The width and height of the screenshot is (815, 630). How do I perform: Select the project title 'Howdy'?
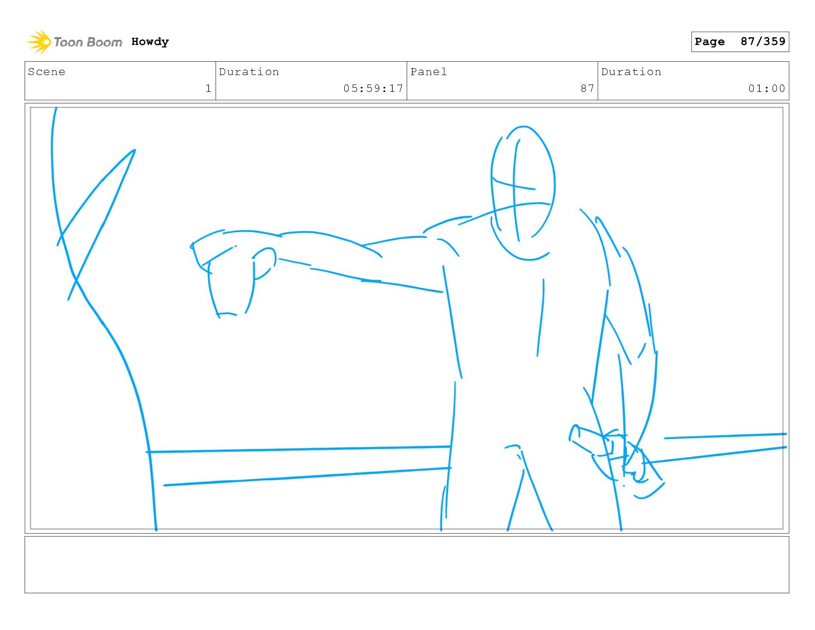tap(150, 42)
